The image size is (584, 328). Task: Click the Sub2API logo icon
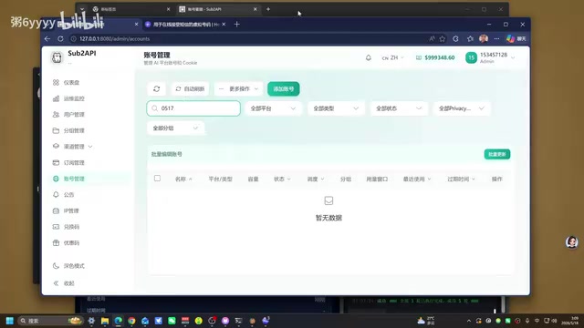[x=57, y=57]
